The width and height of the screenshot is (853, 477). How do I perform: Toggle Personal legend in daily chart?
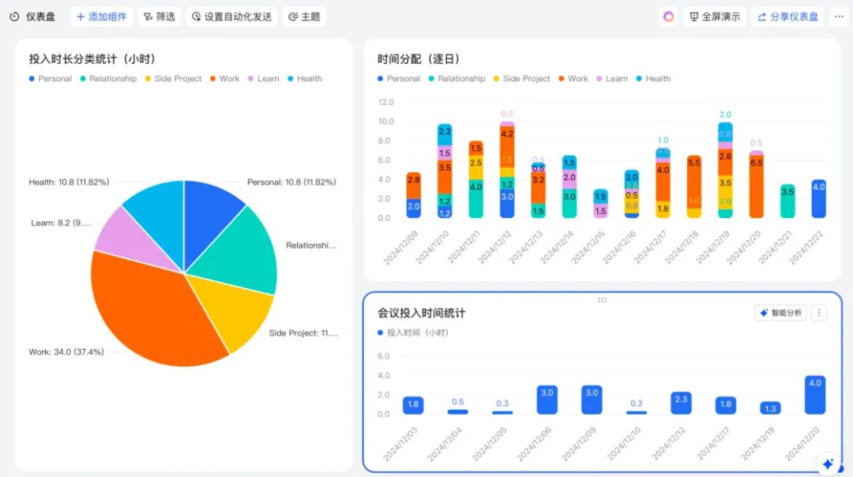pyautogui.click(x=399, y=78)
